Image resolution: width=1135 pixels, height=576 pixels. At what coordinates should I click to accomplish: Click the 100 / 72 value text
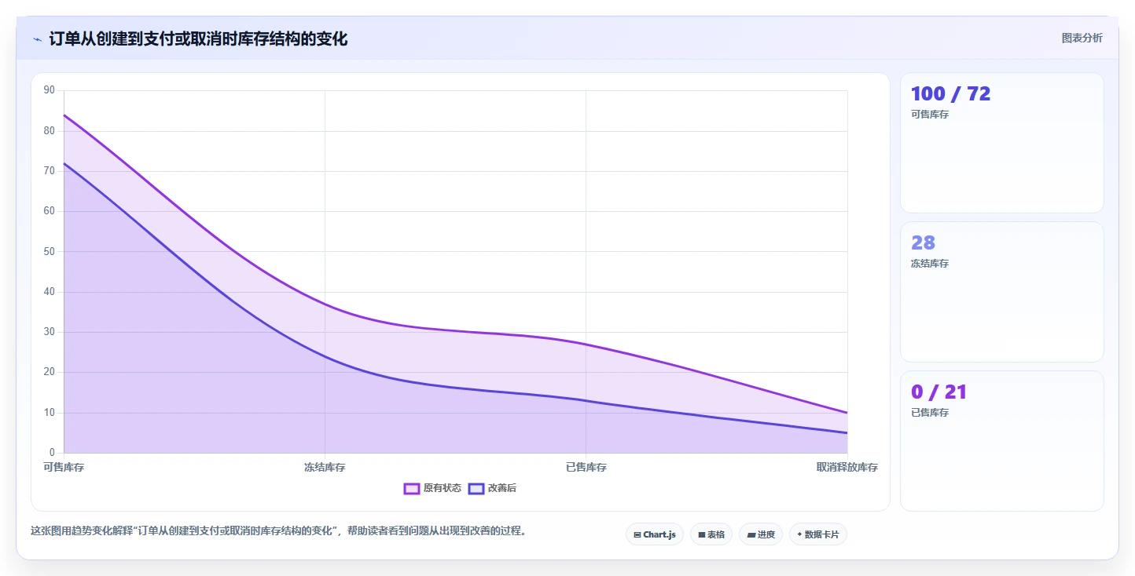point(950,93)
